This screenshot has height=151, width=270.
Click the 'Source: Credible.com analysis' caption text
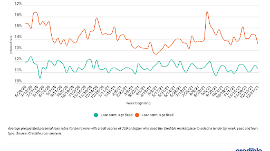coord(39,133)
